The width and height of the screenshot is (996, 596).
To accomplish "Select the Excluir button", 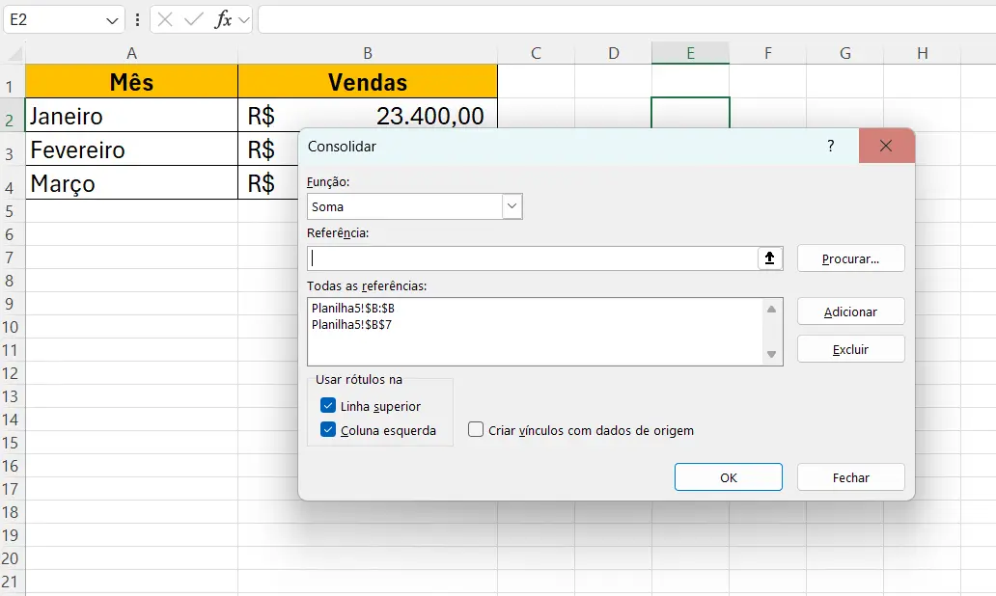I will tap(850, 348).
